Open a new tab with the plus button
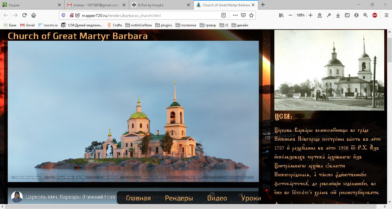Screen dimensions: 392x209 (x=263, y=5)
